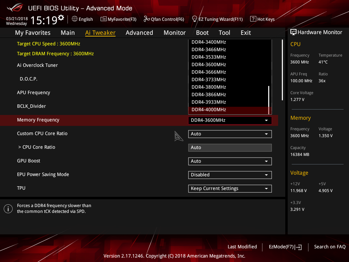Open Last Modified settings log

(242, 247)
